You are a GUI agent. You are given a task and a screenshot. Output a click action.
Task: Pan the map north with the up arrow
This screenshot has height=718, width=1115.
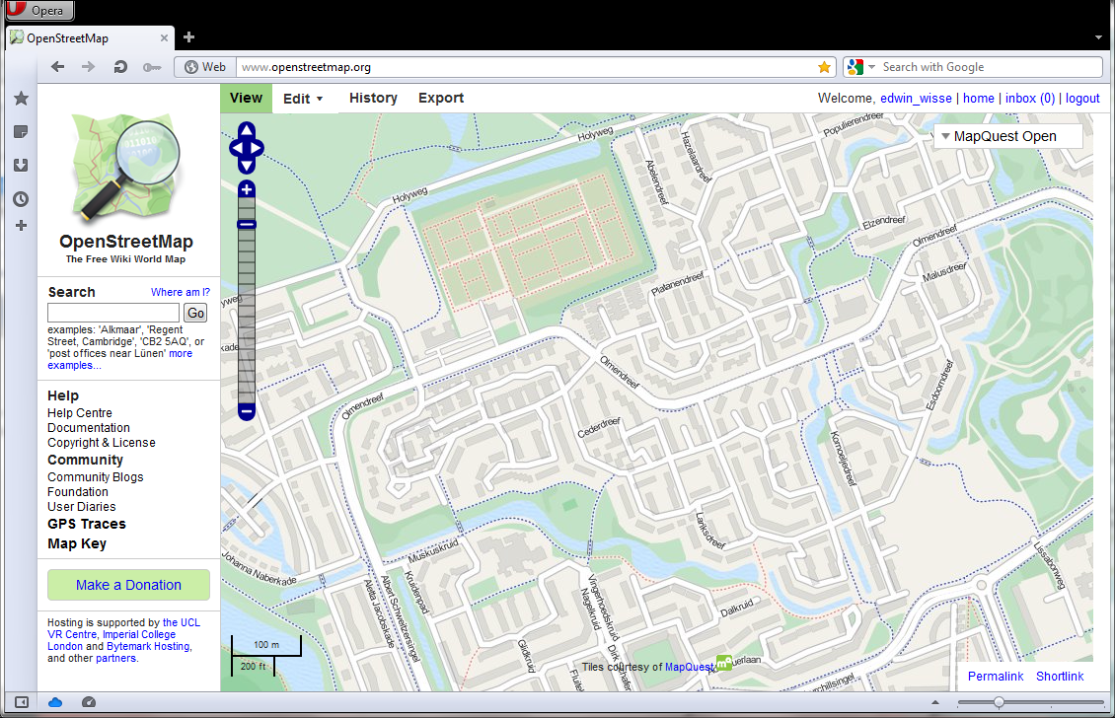pyautogui.click(x=247, y=130)
